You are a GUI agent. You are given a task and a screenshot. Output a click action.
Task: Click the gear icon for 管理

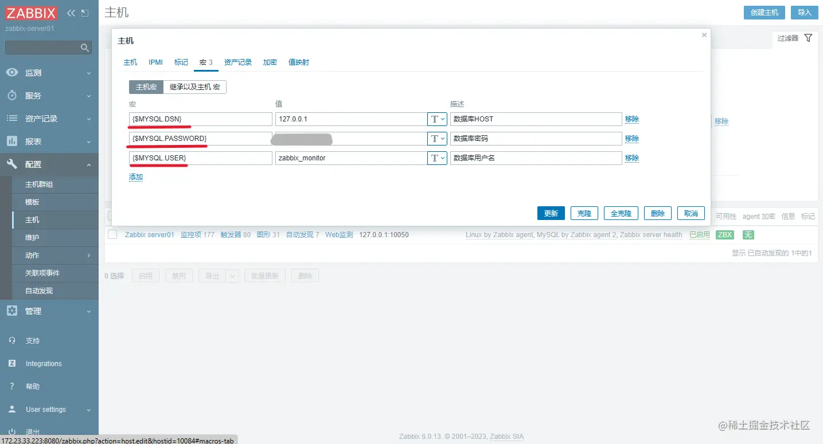tap(11, 311)
